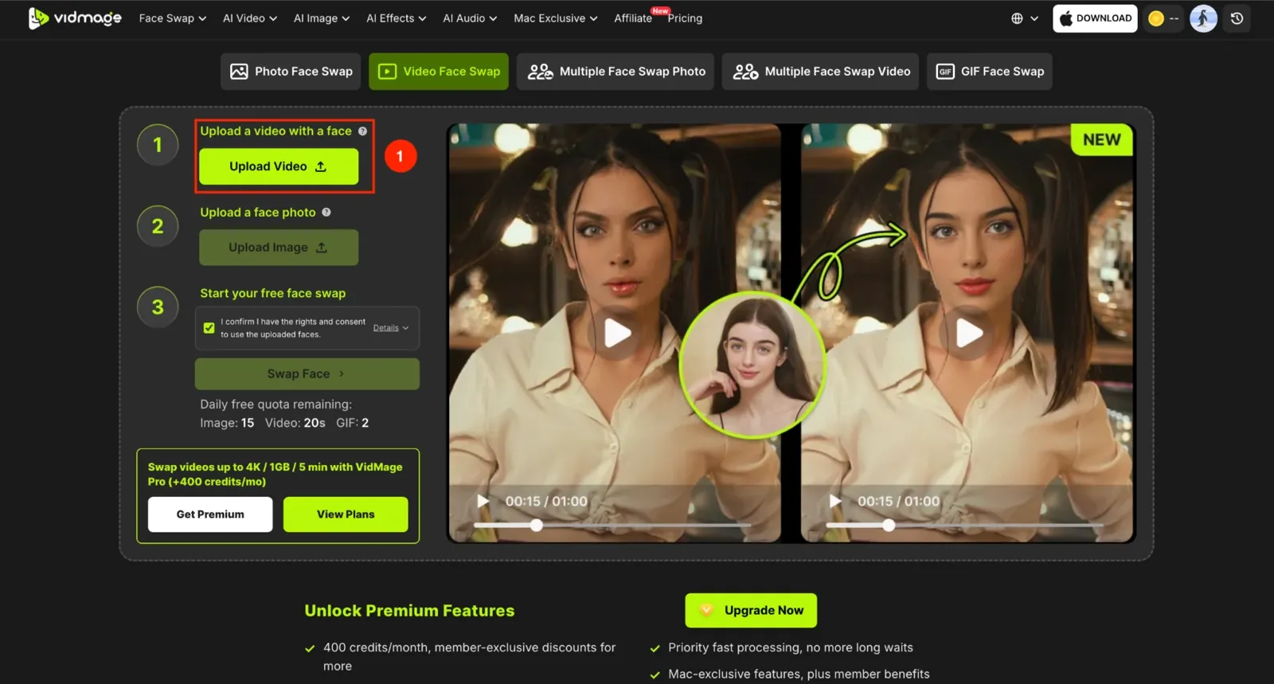Click the left video progress slider
The image size is (1274, 684).
(x=612, y=526)
